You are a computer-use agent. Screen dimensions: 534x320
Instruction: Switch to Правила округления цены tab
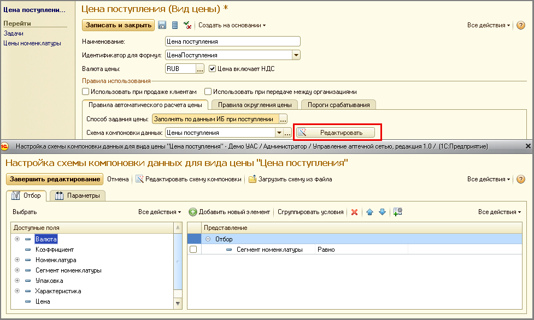[x=255, y=105]
